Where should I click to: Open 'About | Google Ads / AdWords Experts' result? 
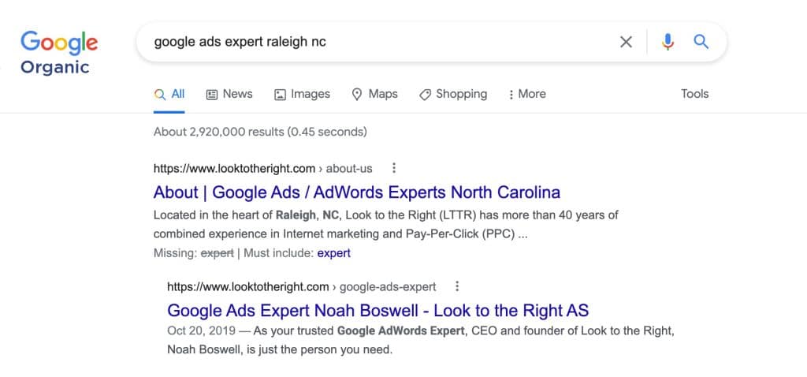click(357, 192)
